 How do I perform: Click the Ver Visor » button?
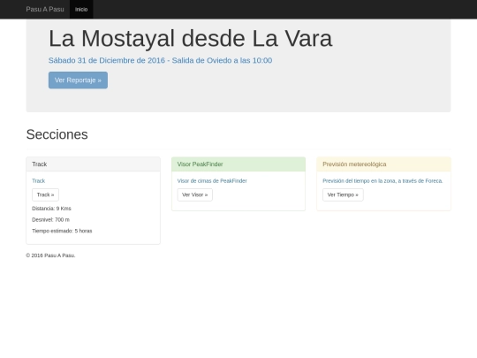pyautogui.click(x=195, y=194)
